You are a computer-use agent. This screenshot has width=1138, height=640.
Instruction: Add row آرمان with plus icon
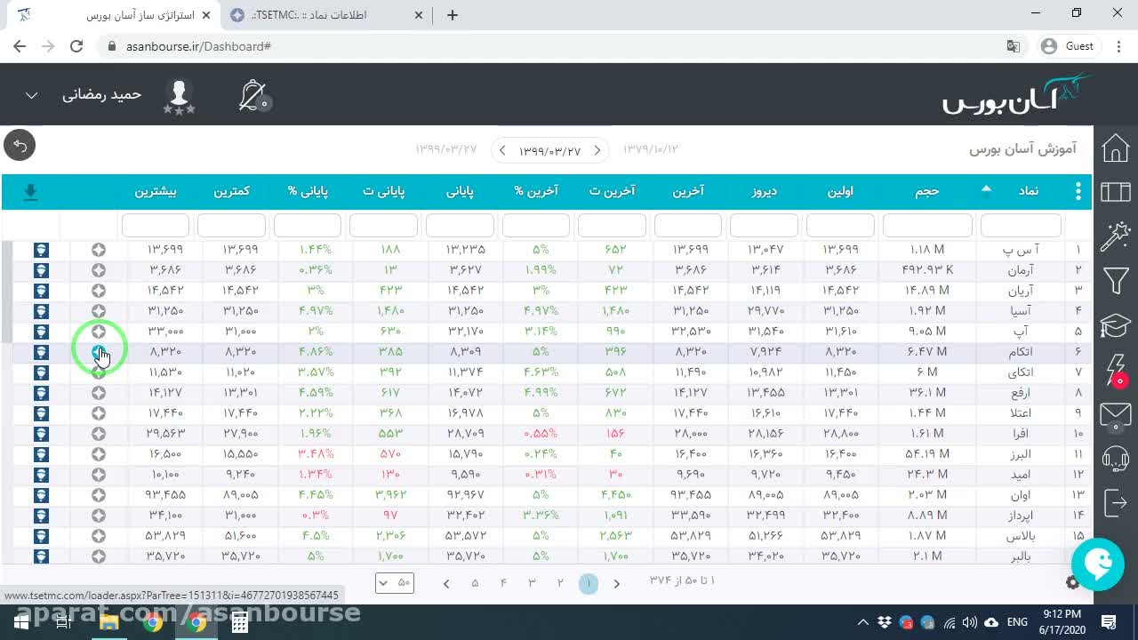point(99,270)
